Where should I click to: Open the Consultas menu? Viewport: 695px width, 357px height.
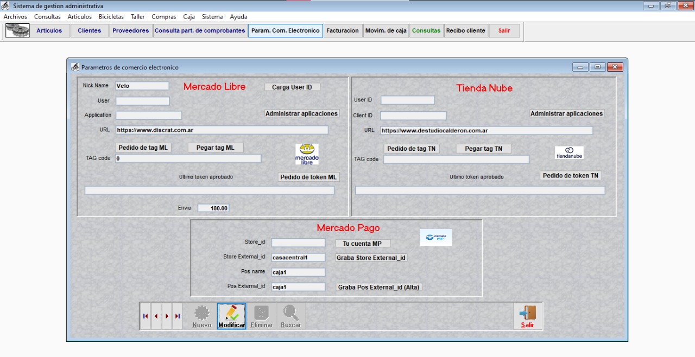(x=47, y=17)
